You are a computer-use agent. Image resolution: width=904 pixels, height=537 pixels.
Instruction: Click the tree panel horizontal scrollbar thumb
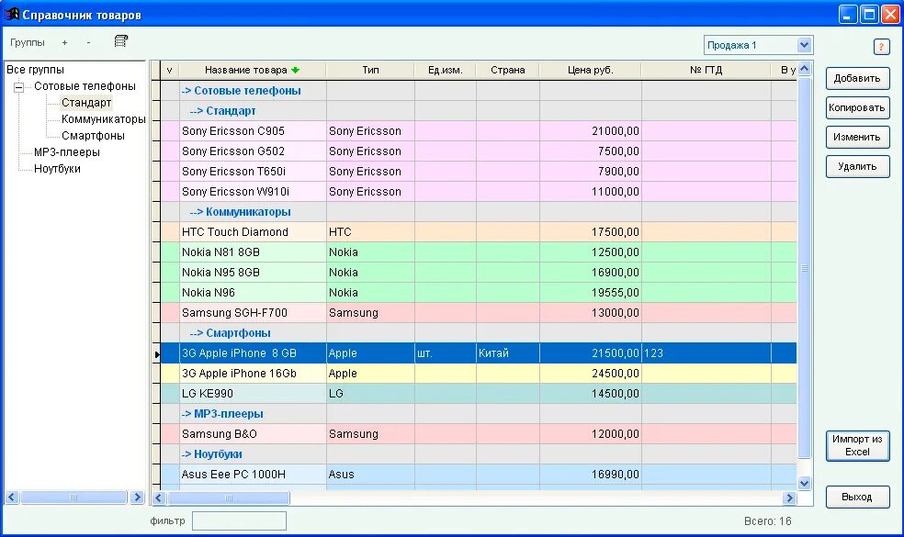pyautogui.click(x=73, y=498)
